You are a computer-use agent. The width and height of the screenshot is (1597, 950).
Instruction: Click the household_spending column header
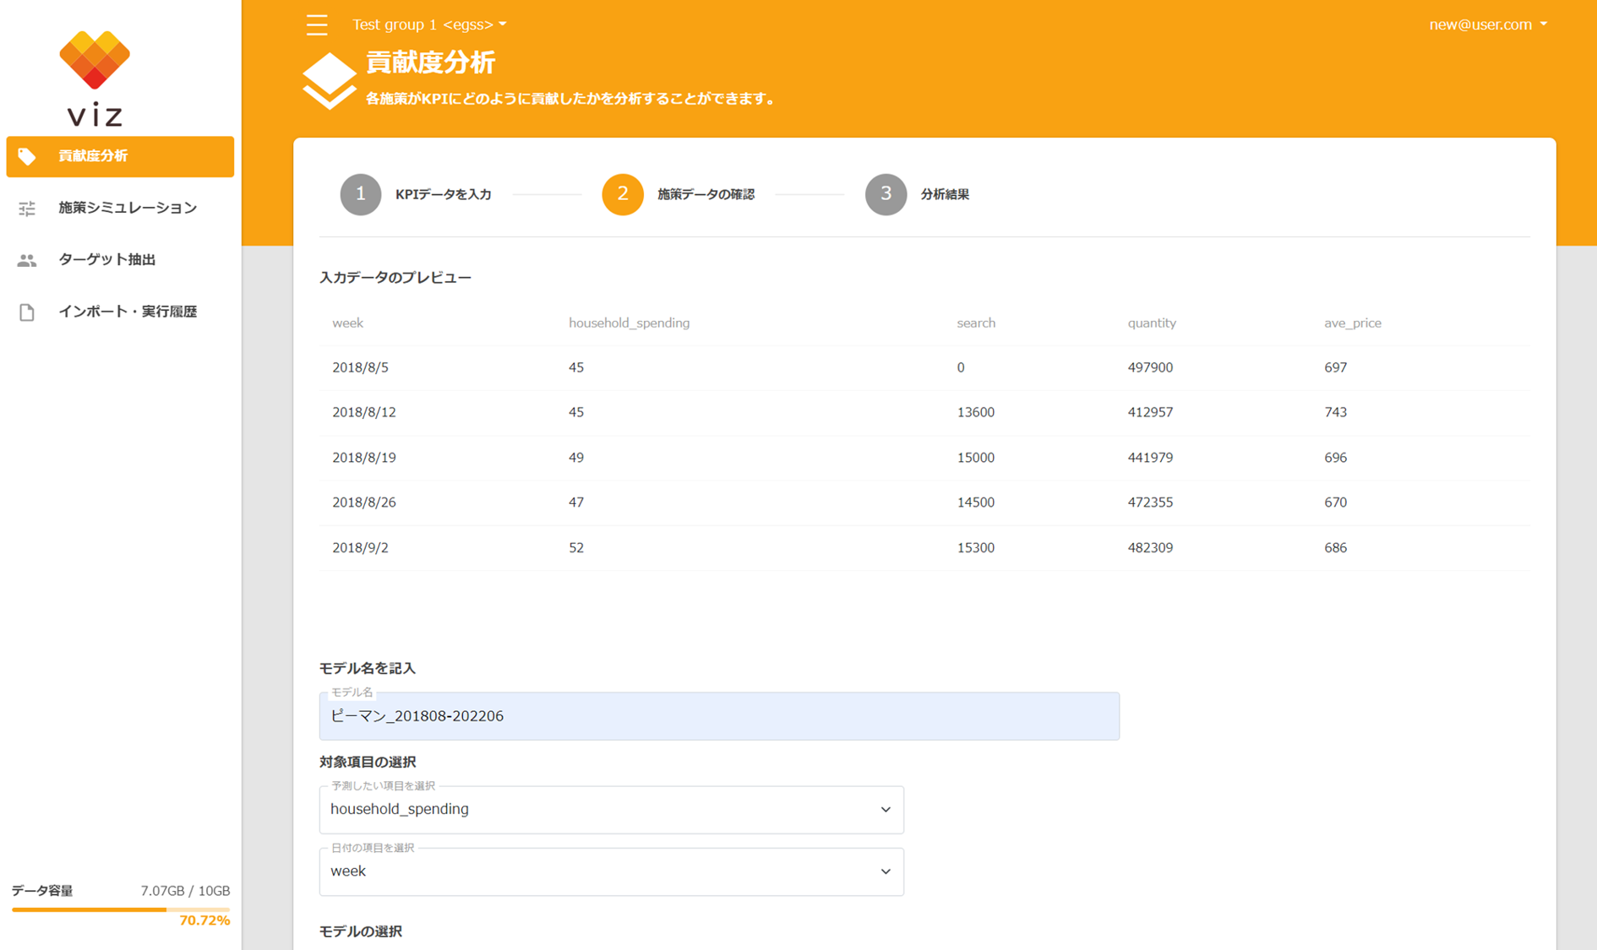[x=629, y=323]
